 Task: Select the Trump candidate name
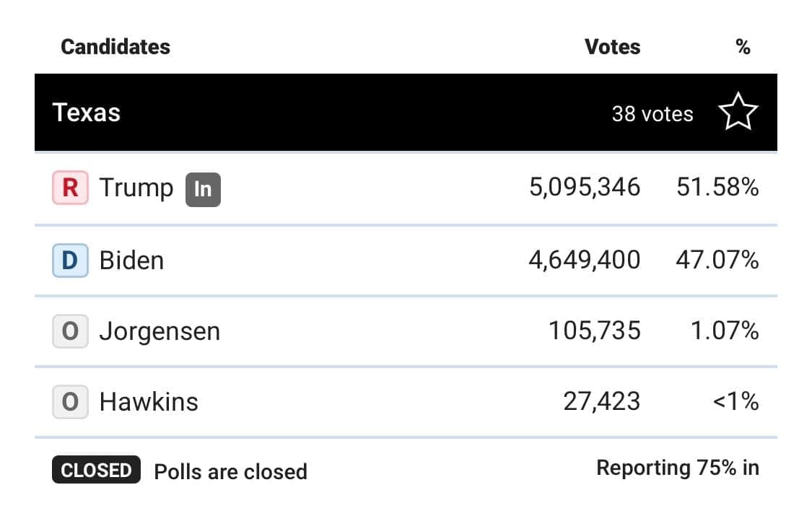(x=136, y=188)
